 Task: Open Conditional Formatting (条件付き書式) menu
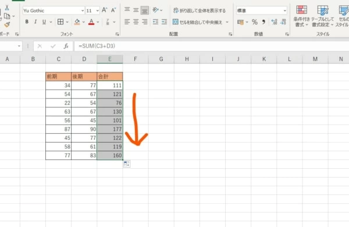coord(301,16)
